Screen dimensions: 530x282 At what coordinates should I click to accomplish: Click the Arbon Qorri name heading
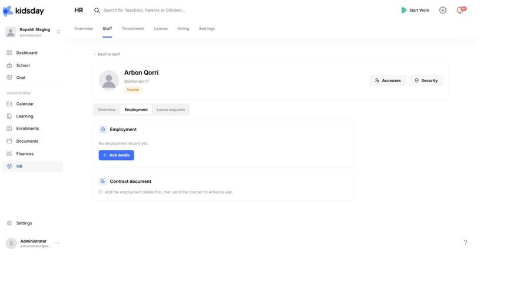[x=141, y=72]
